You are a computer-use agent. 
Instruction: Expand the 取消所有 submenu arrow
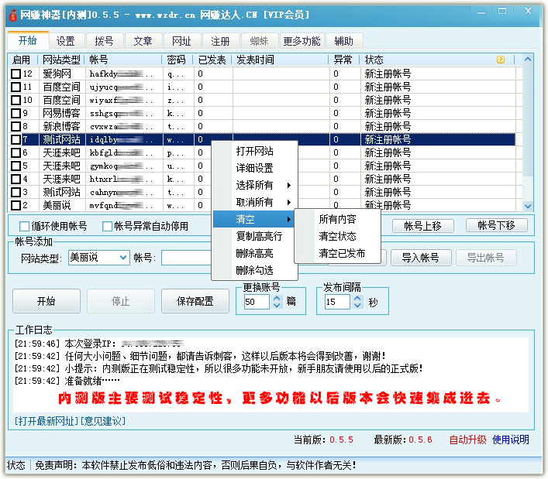[288, 202]
